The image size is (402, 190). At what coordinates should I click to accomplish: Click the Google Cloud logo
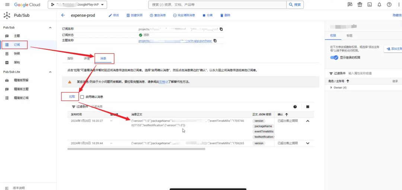click(x=27, y=4)
